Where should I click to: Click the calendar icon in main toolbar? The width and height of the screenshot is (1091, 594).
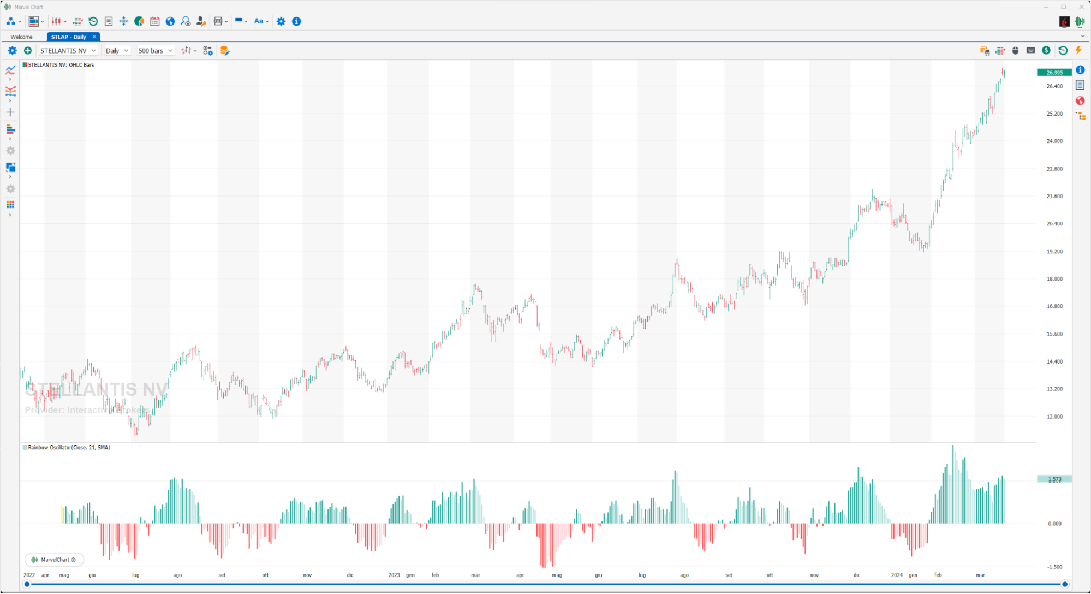pyautogui.click(x=155, y=21)
